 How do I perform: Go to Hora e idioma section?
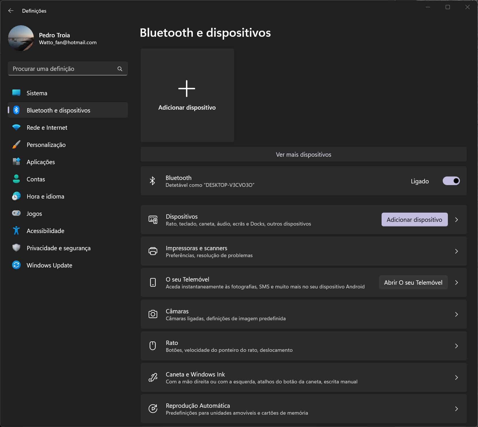pos(45,196)
